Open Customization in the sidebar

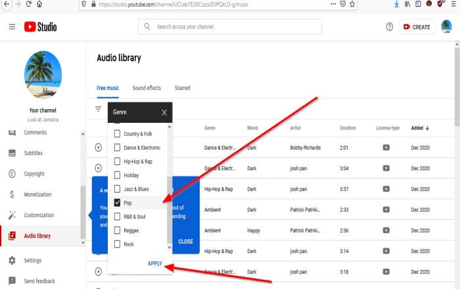[40, 215]
